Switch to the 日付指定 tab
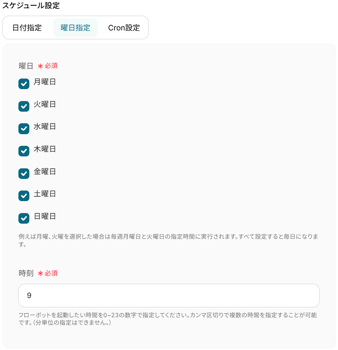The image size is (338, 350). pyautogui.click(x=27, y=28)
